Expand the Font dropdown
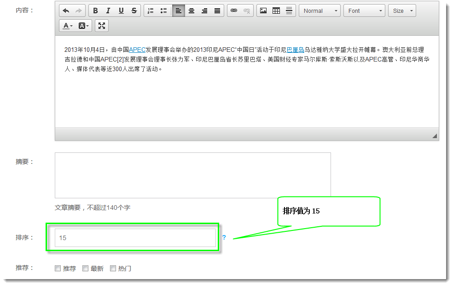The width and height of the screenshot is (453, 286). [364, 11]
